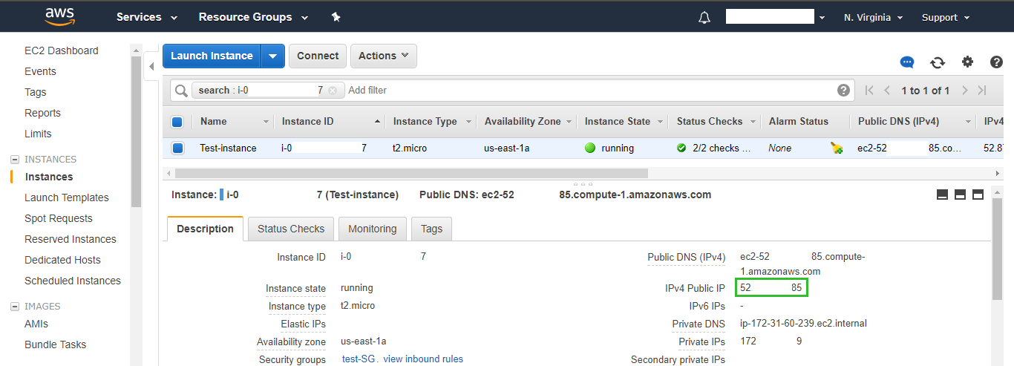Image resolution: width=1014 pixels, height=366 pixels.
Task: Open table settings gear icon
Action: pos(967,62)
